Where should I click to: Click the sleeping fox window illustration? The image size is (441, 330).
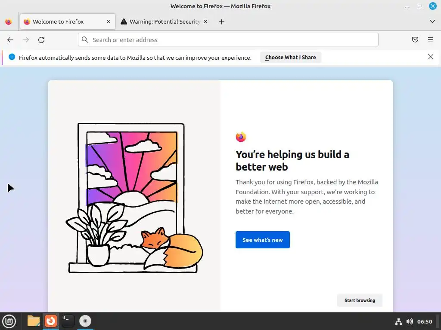[x=134, y=198]
